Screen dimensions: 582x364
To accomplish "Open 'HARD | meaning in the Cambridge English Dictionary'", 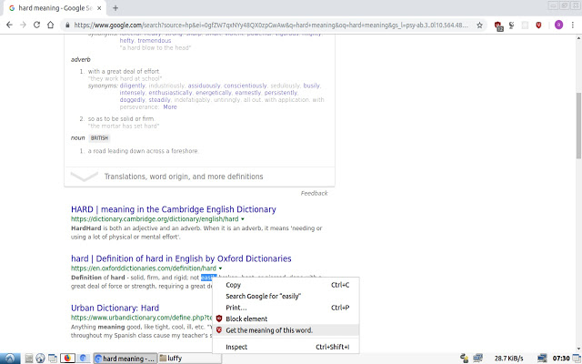I will point(174,209).
